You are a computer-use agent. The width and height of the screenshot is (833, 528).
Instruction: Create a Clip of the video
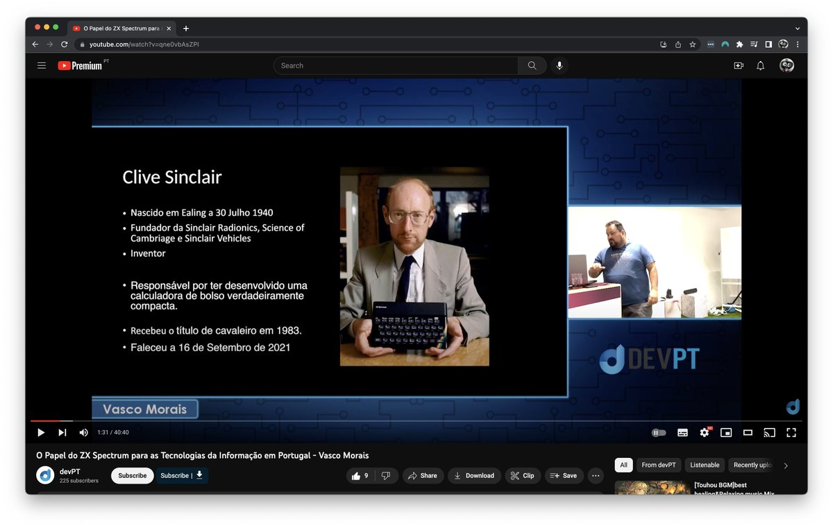522,475
